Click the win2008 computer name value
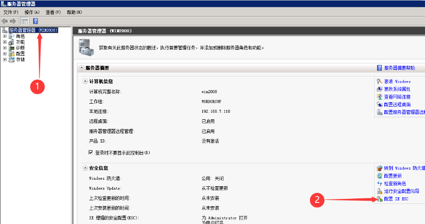 pyautogui.click(x=209, y=92)
